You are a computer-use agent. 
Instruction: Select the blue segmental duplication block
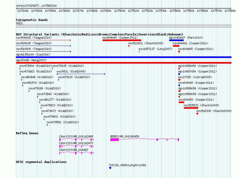(110, 168)
